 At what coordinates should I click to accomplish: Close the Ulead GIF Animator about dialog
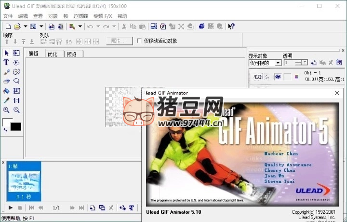point(337,93)
